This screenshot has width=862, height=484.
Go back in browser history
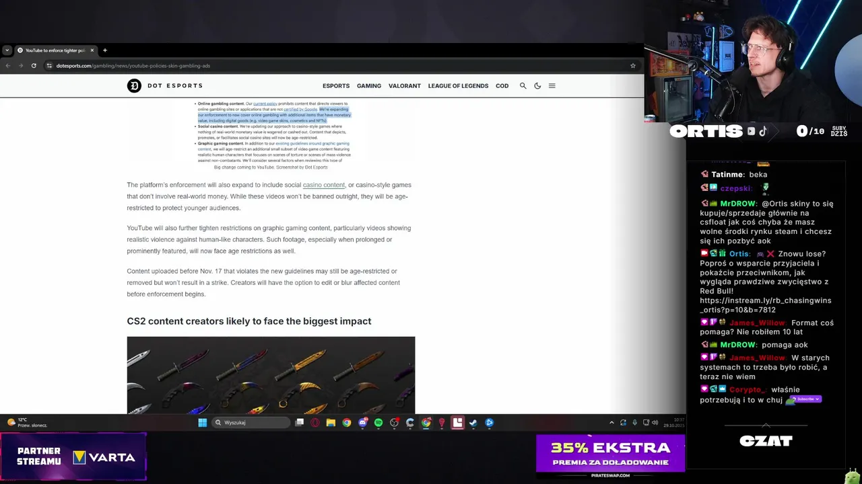click(7, 66)
